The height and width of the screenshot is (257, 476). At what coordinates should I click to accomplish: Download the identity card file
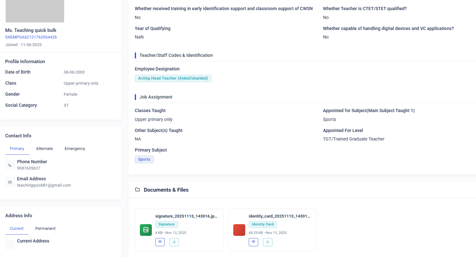[x=268, y=242]
